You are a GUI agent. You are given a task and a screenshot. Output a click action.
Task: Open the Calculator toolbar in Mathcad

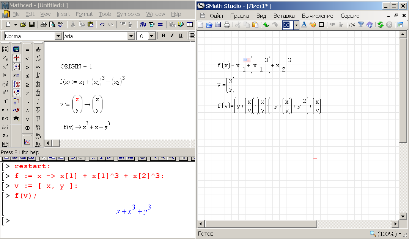coord(16,50)
